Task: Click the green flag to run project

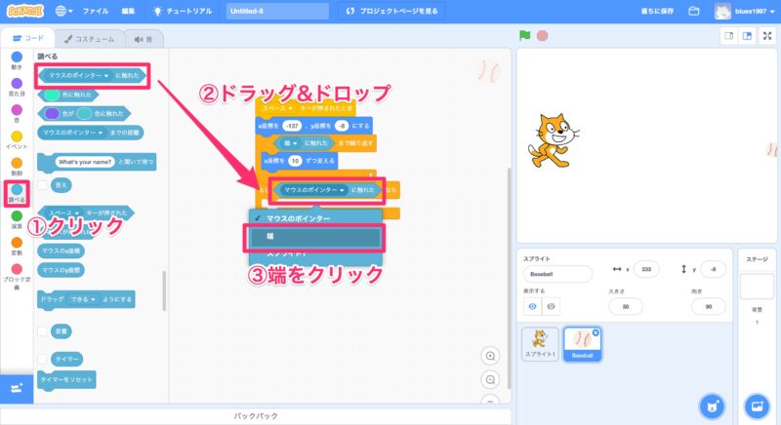Action: 525,36
